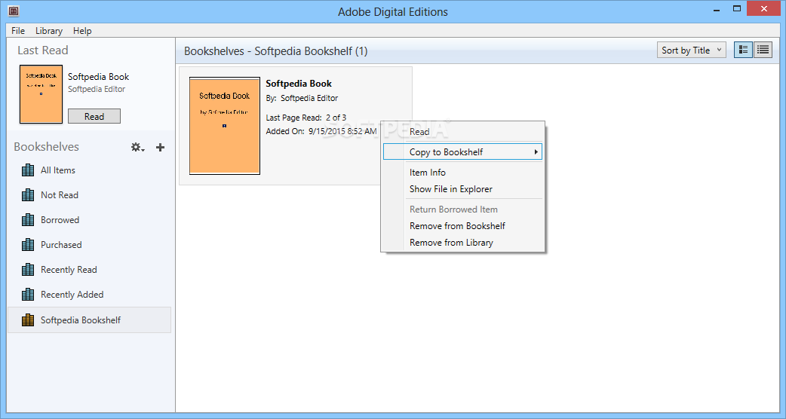Click 'Bookshelves - Softpedia Bookshelf (1)' heading

click(275, 51)
